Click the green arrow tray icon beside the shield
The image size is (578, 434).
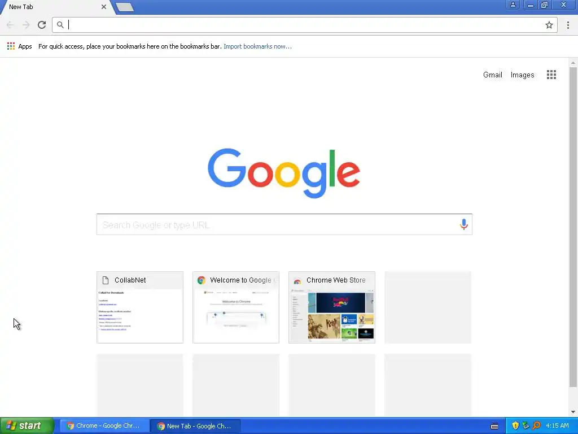pyautogui.click(x=526, y=426)
